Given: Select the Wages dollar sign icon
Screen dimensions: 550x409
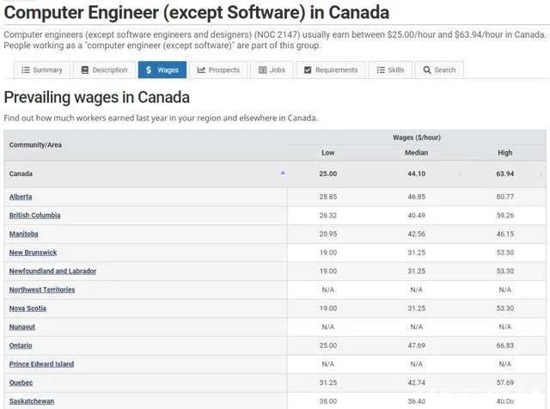Looking at the screenshot, I should pyautogui.click(x=150, y=70).
